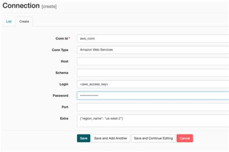Select the Create tab
The height and width of the screenshot is (152, 229).
point(24,21)
